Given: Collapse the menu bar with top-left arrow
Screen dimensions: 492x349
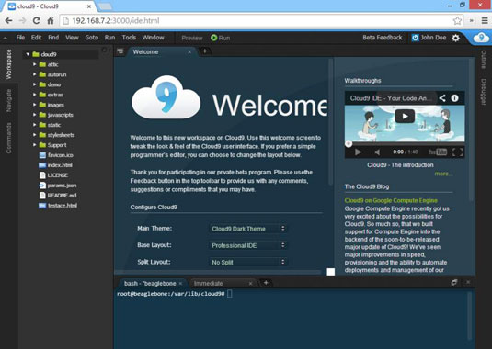Looking at the screenshot, I should click(x=5, y=38).
